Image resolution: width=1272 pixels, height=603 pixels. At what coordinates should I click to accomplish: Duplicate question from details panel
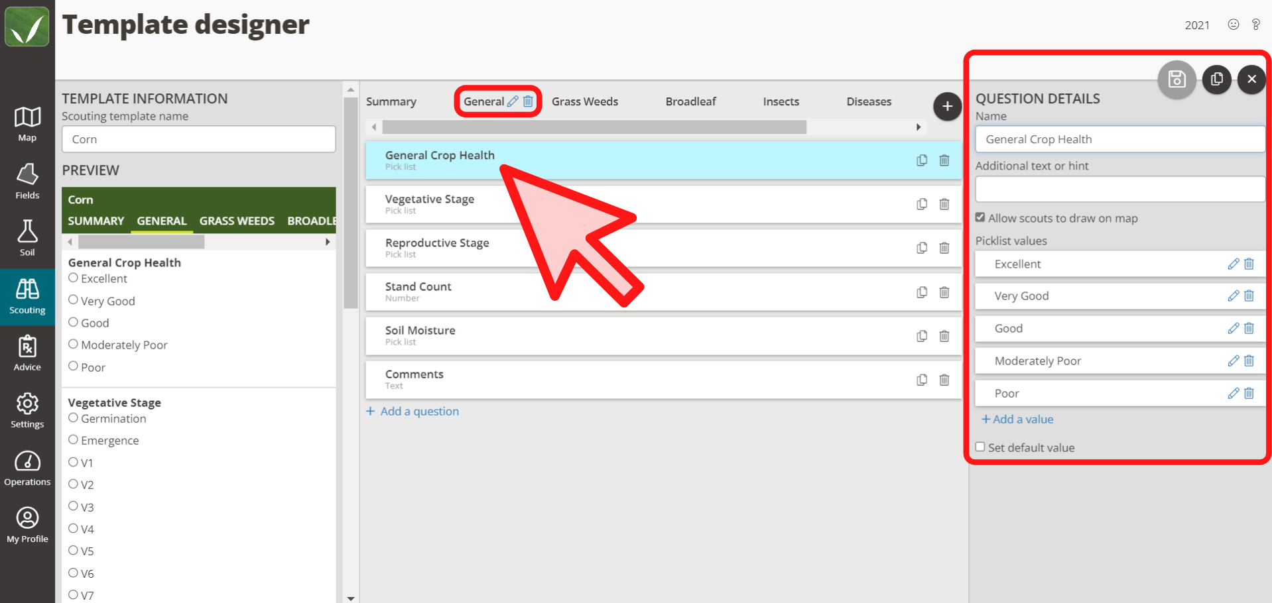coord(1217,80)
